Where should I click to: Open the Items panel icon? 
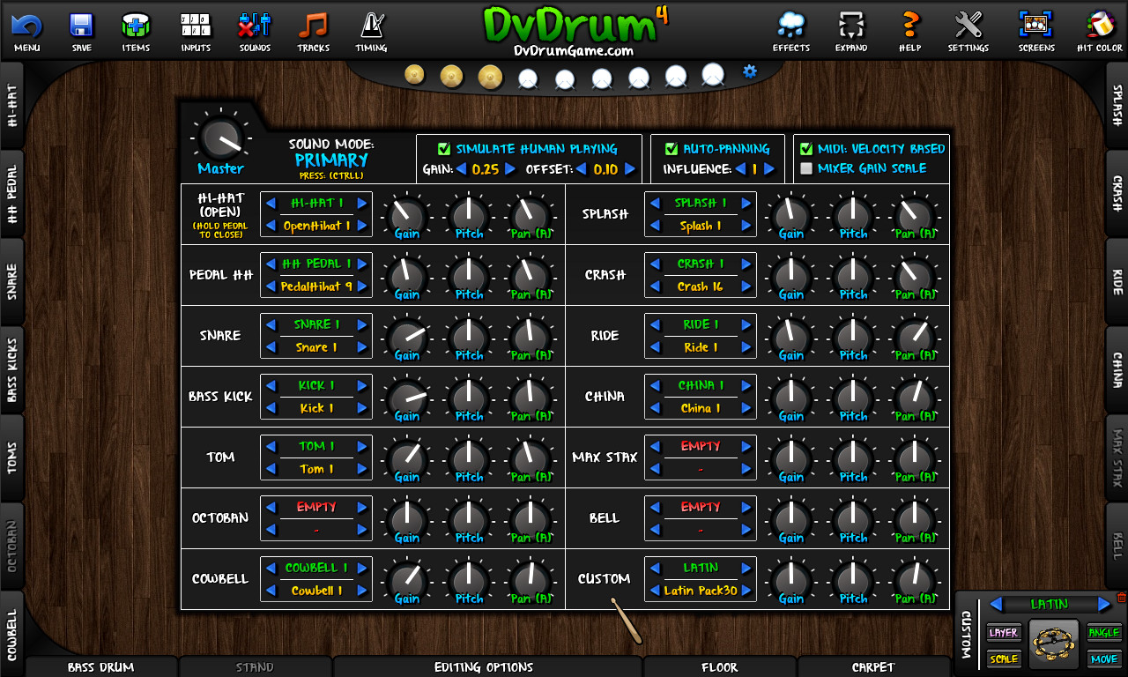[x=136, y=25]
